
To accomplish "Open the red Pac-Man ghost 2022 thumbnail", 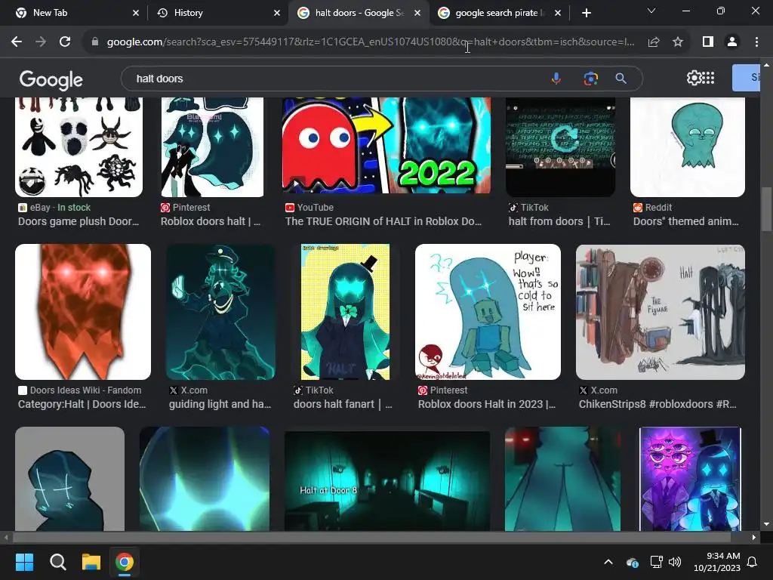I will (x=386, y=146).
